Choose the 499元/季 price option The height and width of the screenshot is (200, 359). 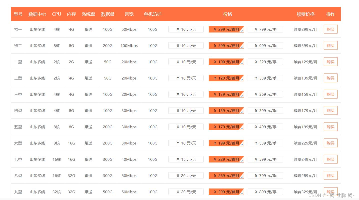[265, 127]
